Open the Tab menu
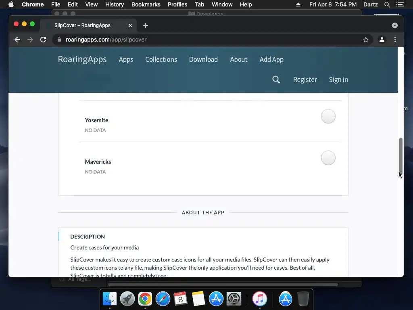Screen dimensions: 413x310 pos(199,4)
